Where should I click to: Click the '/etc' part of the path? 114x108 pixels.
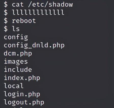(36, 5)
